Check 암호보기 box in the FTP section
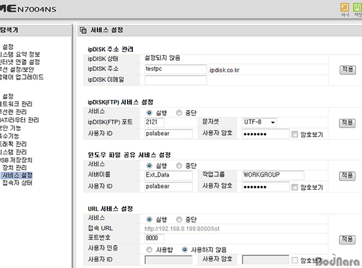 click(x=295, y=134)
